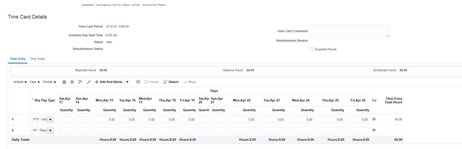462x149 pixels.
Task: Click row 2 Mon, Apr 15 quantity field
Action: point(104,130)
